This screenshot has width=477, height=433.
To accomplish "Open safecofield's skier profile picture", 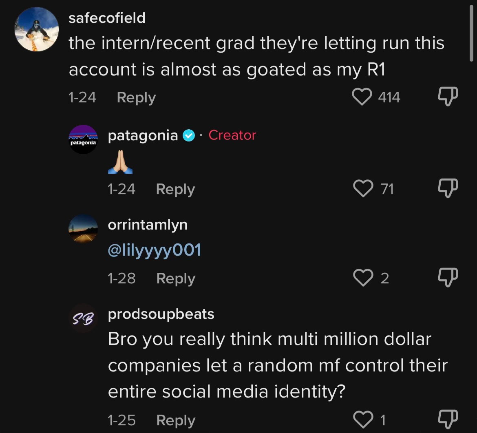I will 37,29.
